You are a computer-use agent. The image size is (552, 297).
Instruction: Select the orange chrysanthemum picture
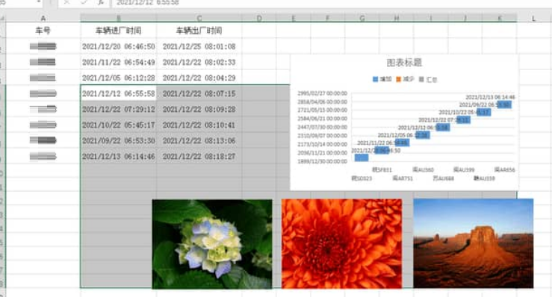pyautogui.click(x=342, y=244)
